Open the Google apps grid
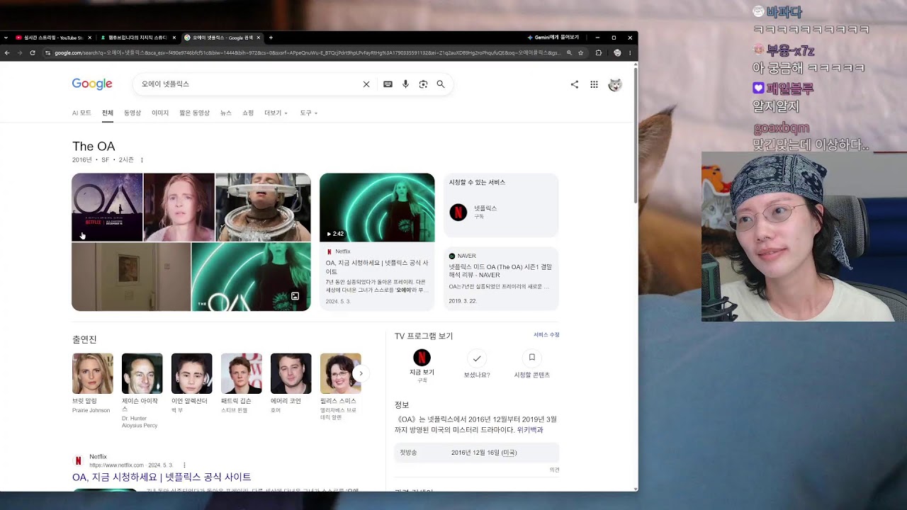 click(x=595, y=84)
